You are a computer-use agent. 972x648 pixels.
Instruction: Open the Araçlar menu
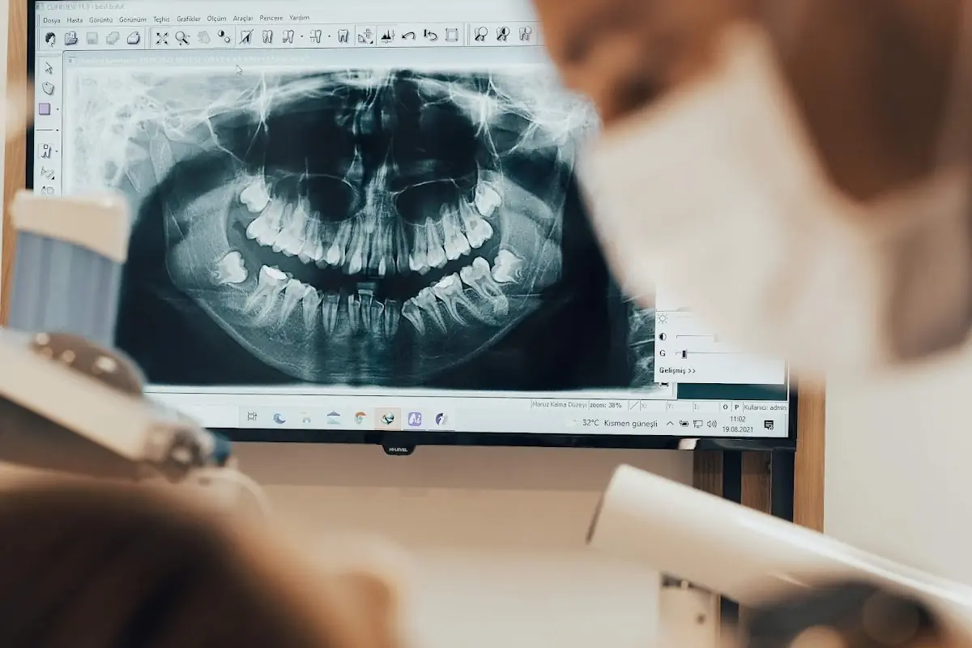(243, 18)
